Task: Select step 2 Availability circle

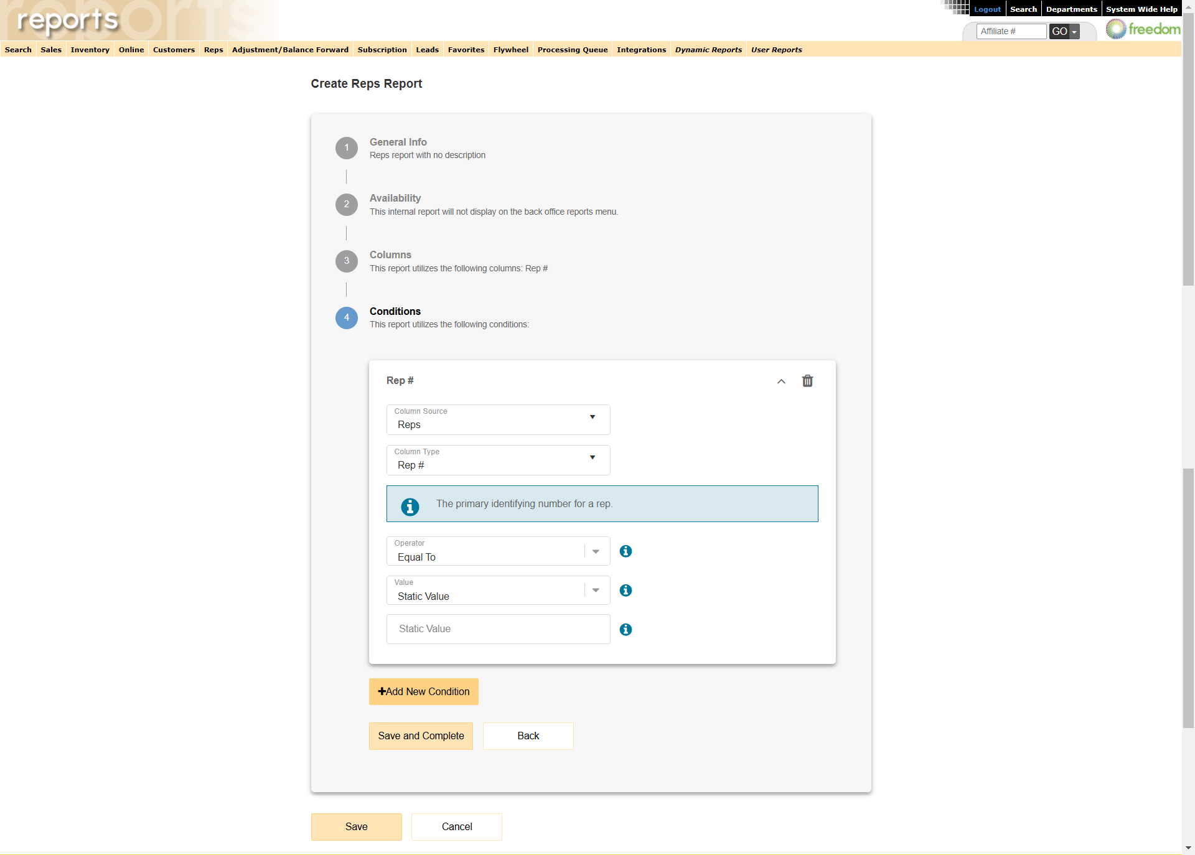Action: click(x=347, y=205)
